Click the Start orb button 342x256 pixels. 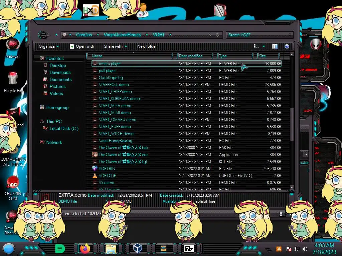(8, 249)
